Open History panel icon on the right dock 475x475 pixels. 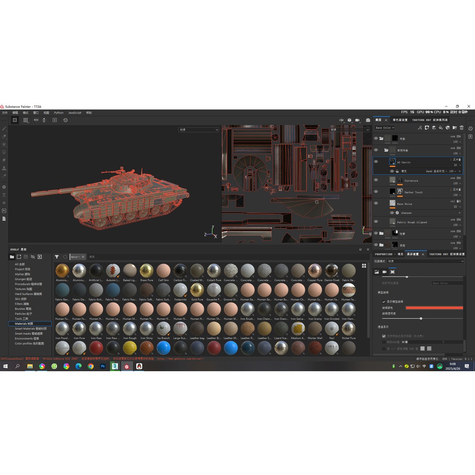point(471,128)
